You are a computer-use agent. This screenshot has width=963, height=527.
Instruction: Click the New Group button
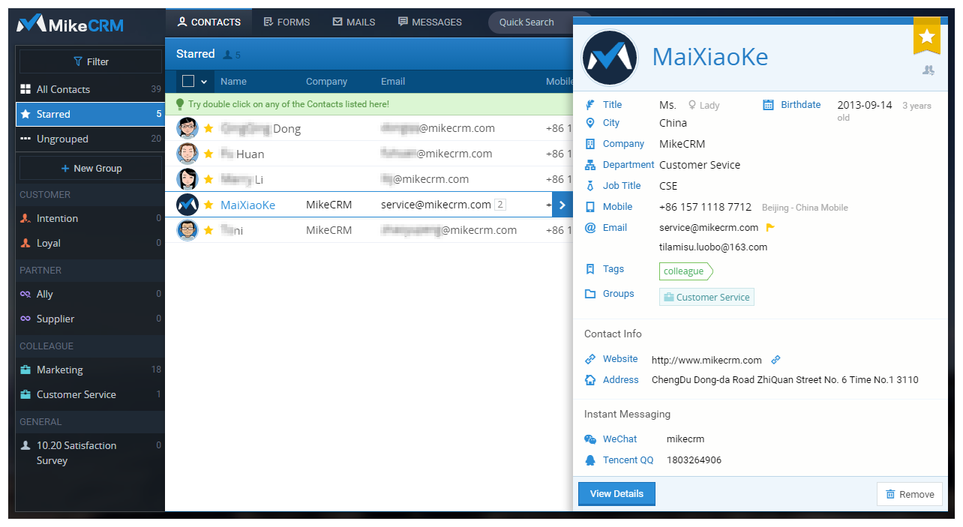(x=90, y=169)
